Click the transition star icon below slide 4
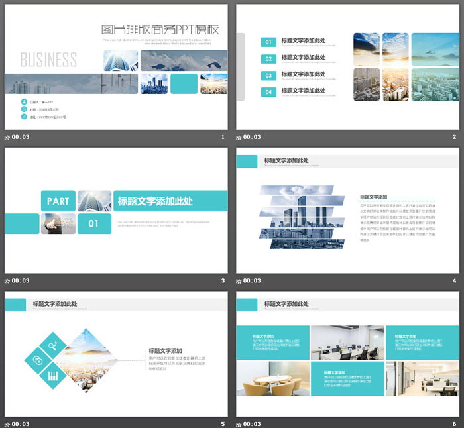The width and height of the screenshot is (464, 428). point(239,281)
